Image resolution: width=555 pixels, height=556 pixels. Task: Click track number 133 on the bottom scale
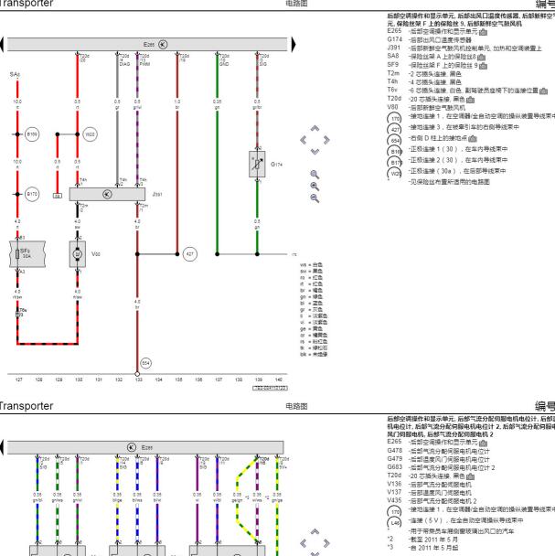138,380
